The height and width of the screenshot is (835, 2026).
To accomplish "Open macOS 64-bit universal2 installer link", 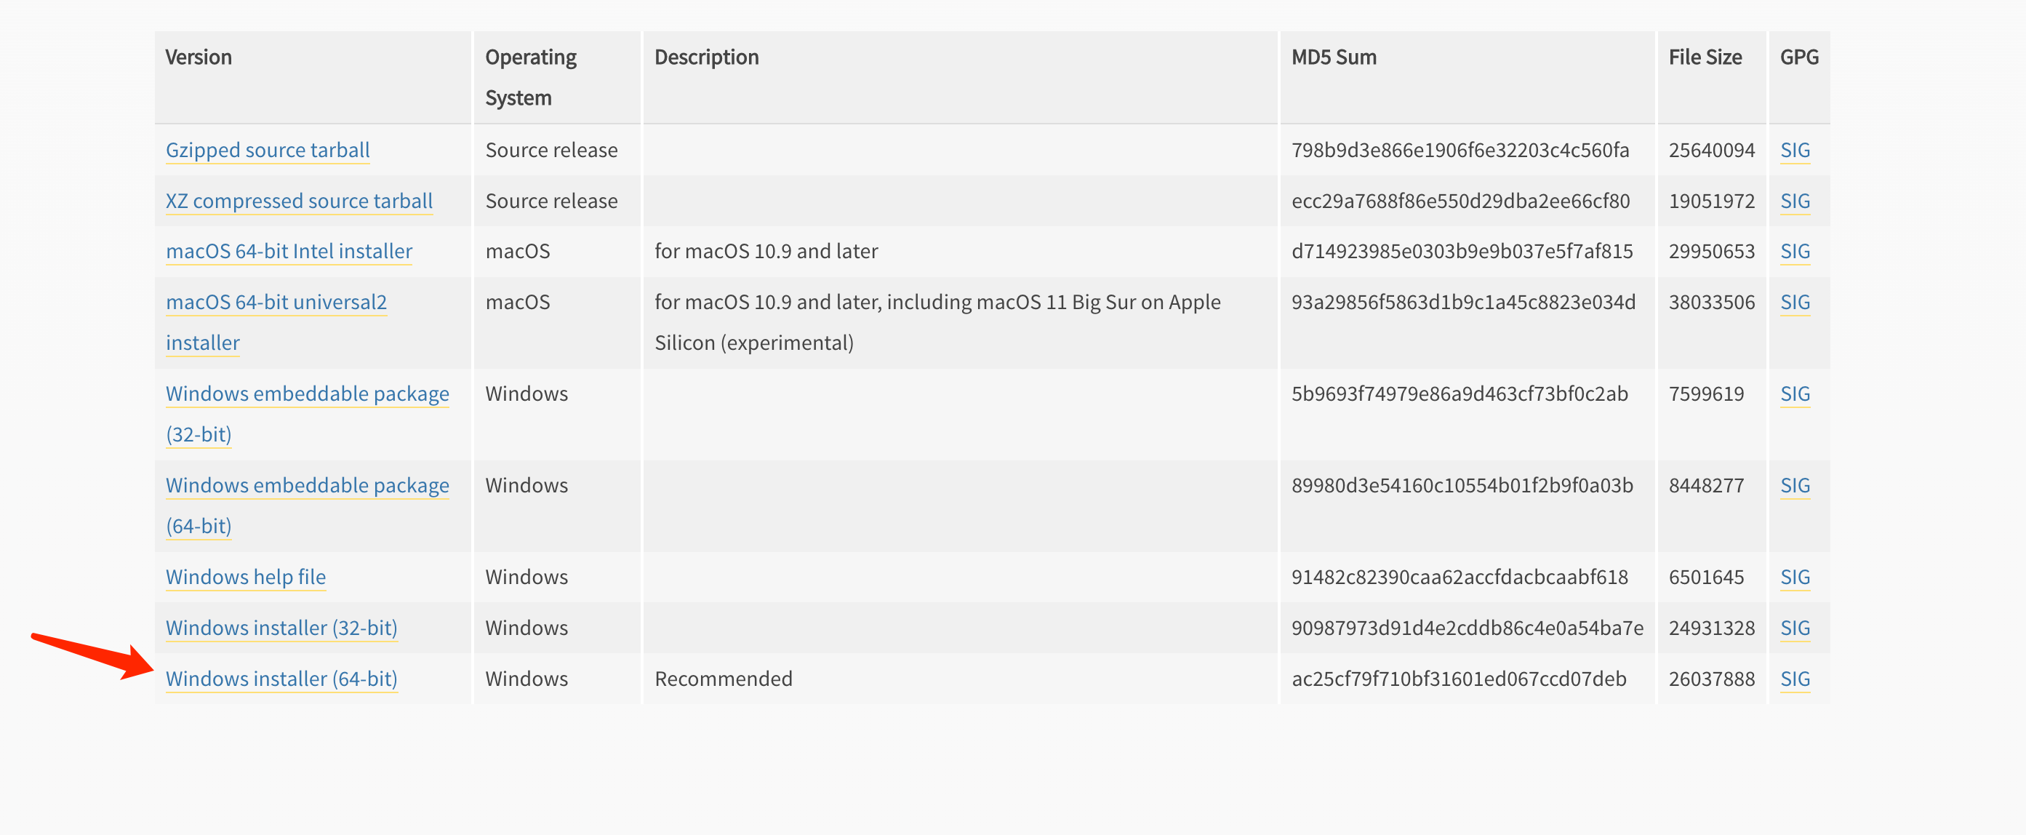I will [276, 302].
